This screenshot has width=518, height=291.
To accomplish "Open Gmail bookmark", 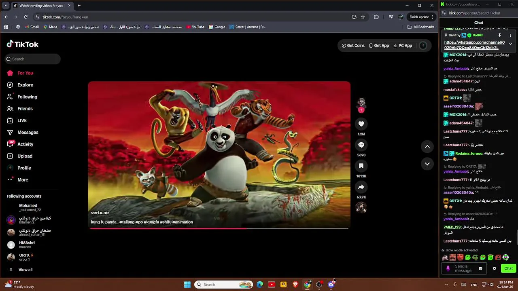I will click(x=32, y=27).
